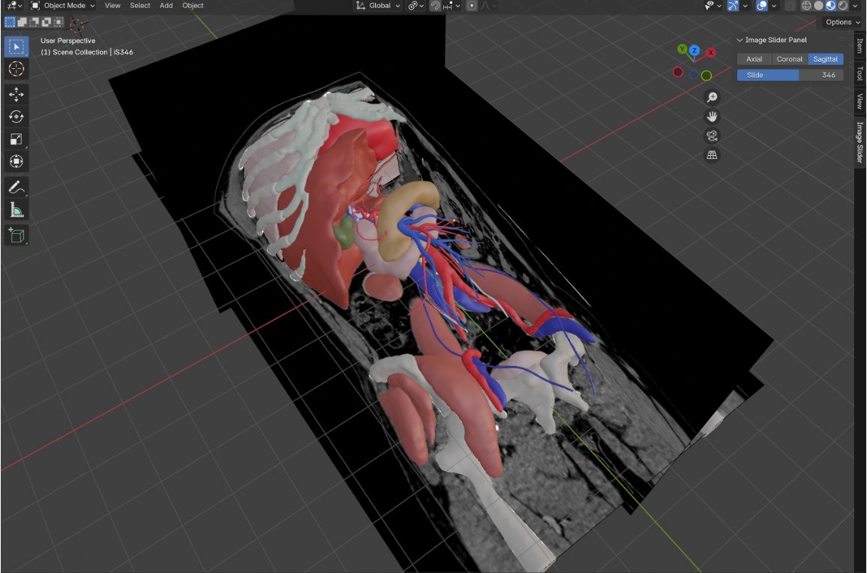Open viewport Options
The width and height of the screenshot is (867, 573).
click(x=840, y=22)
